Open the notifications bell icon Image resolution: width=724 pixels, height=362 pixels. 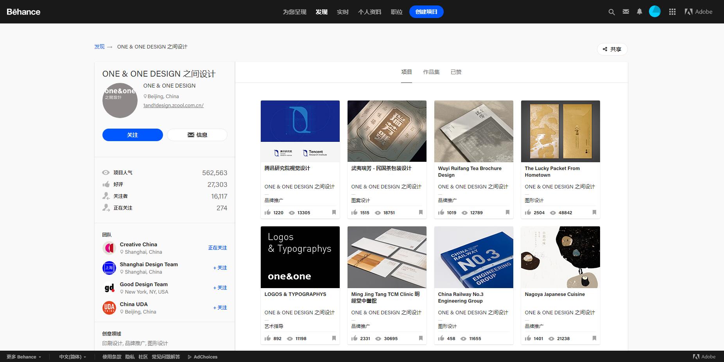coord(640,12)
